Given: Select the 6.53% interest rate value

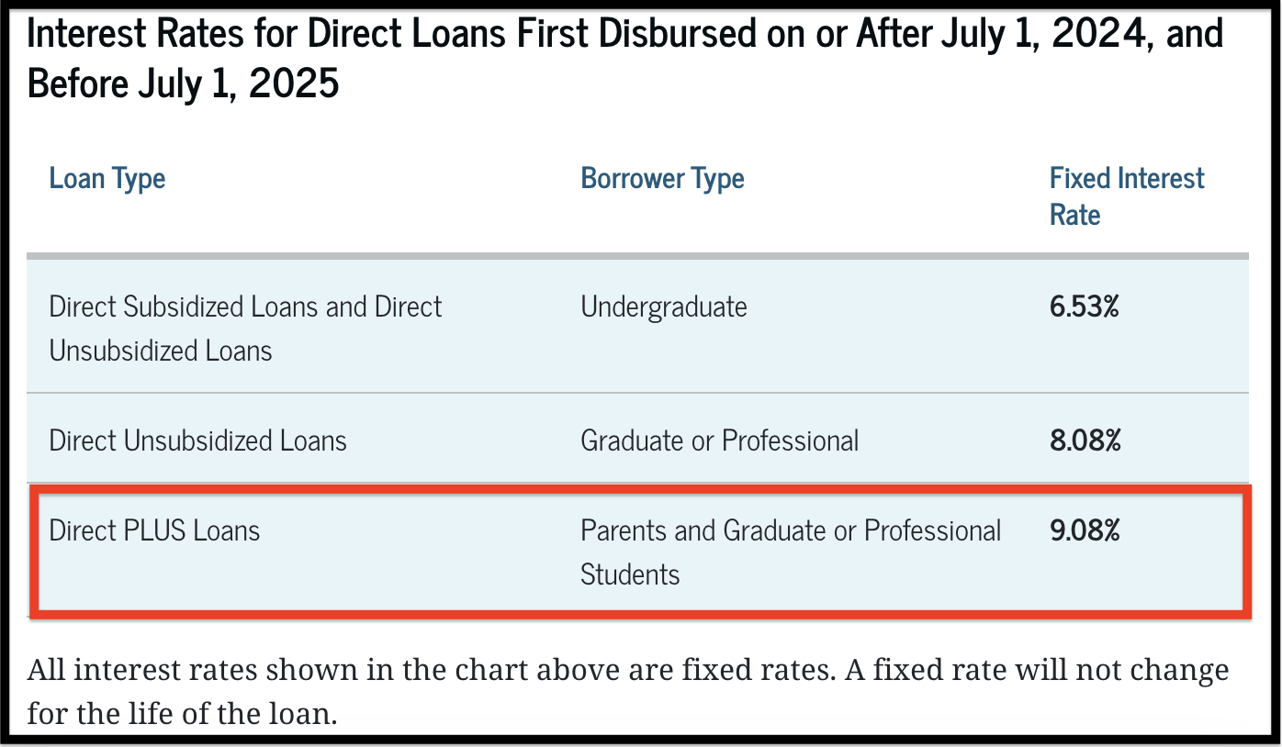Looking at the screenshot, I should 1085,307.
